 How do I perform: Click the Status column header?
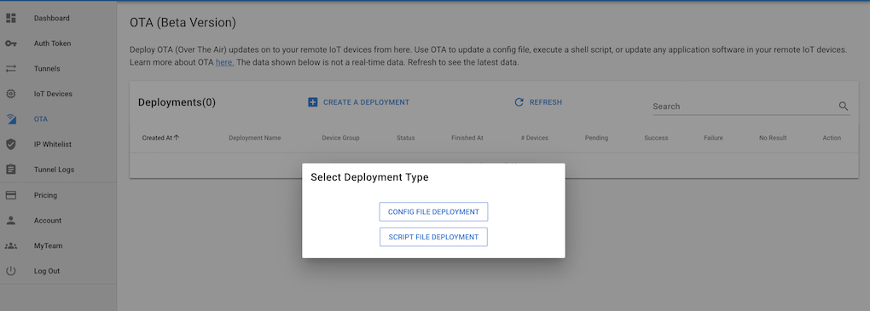pos(406,137)
